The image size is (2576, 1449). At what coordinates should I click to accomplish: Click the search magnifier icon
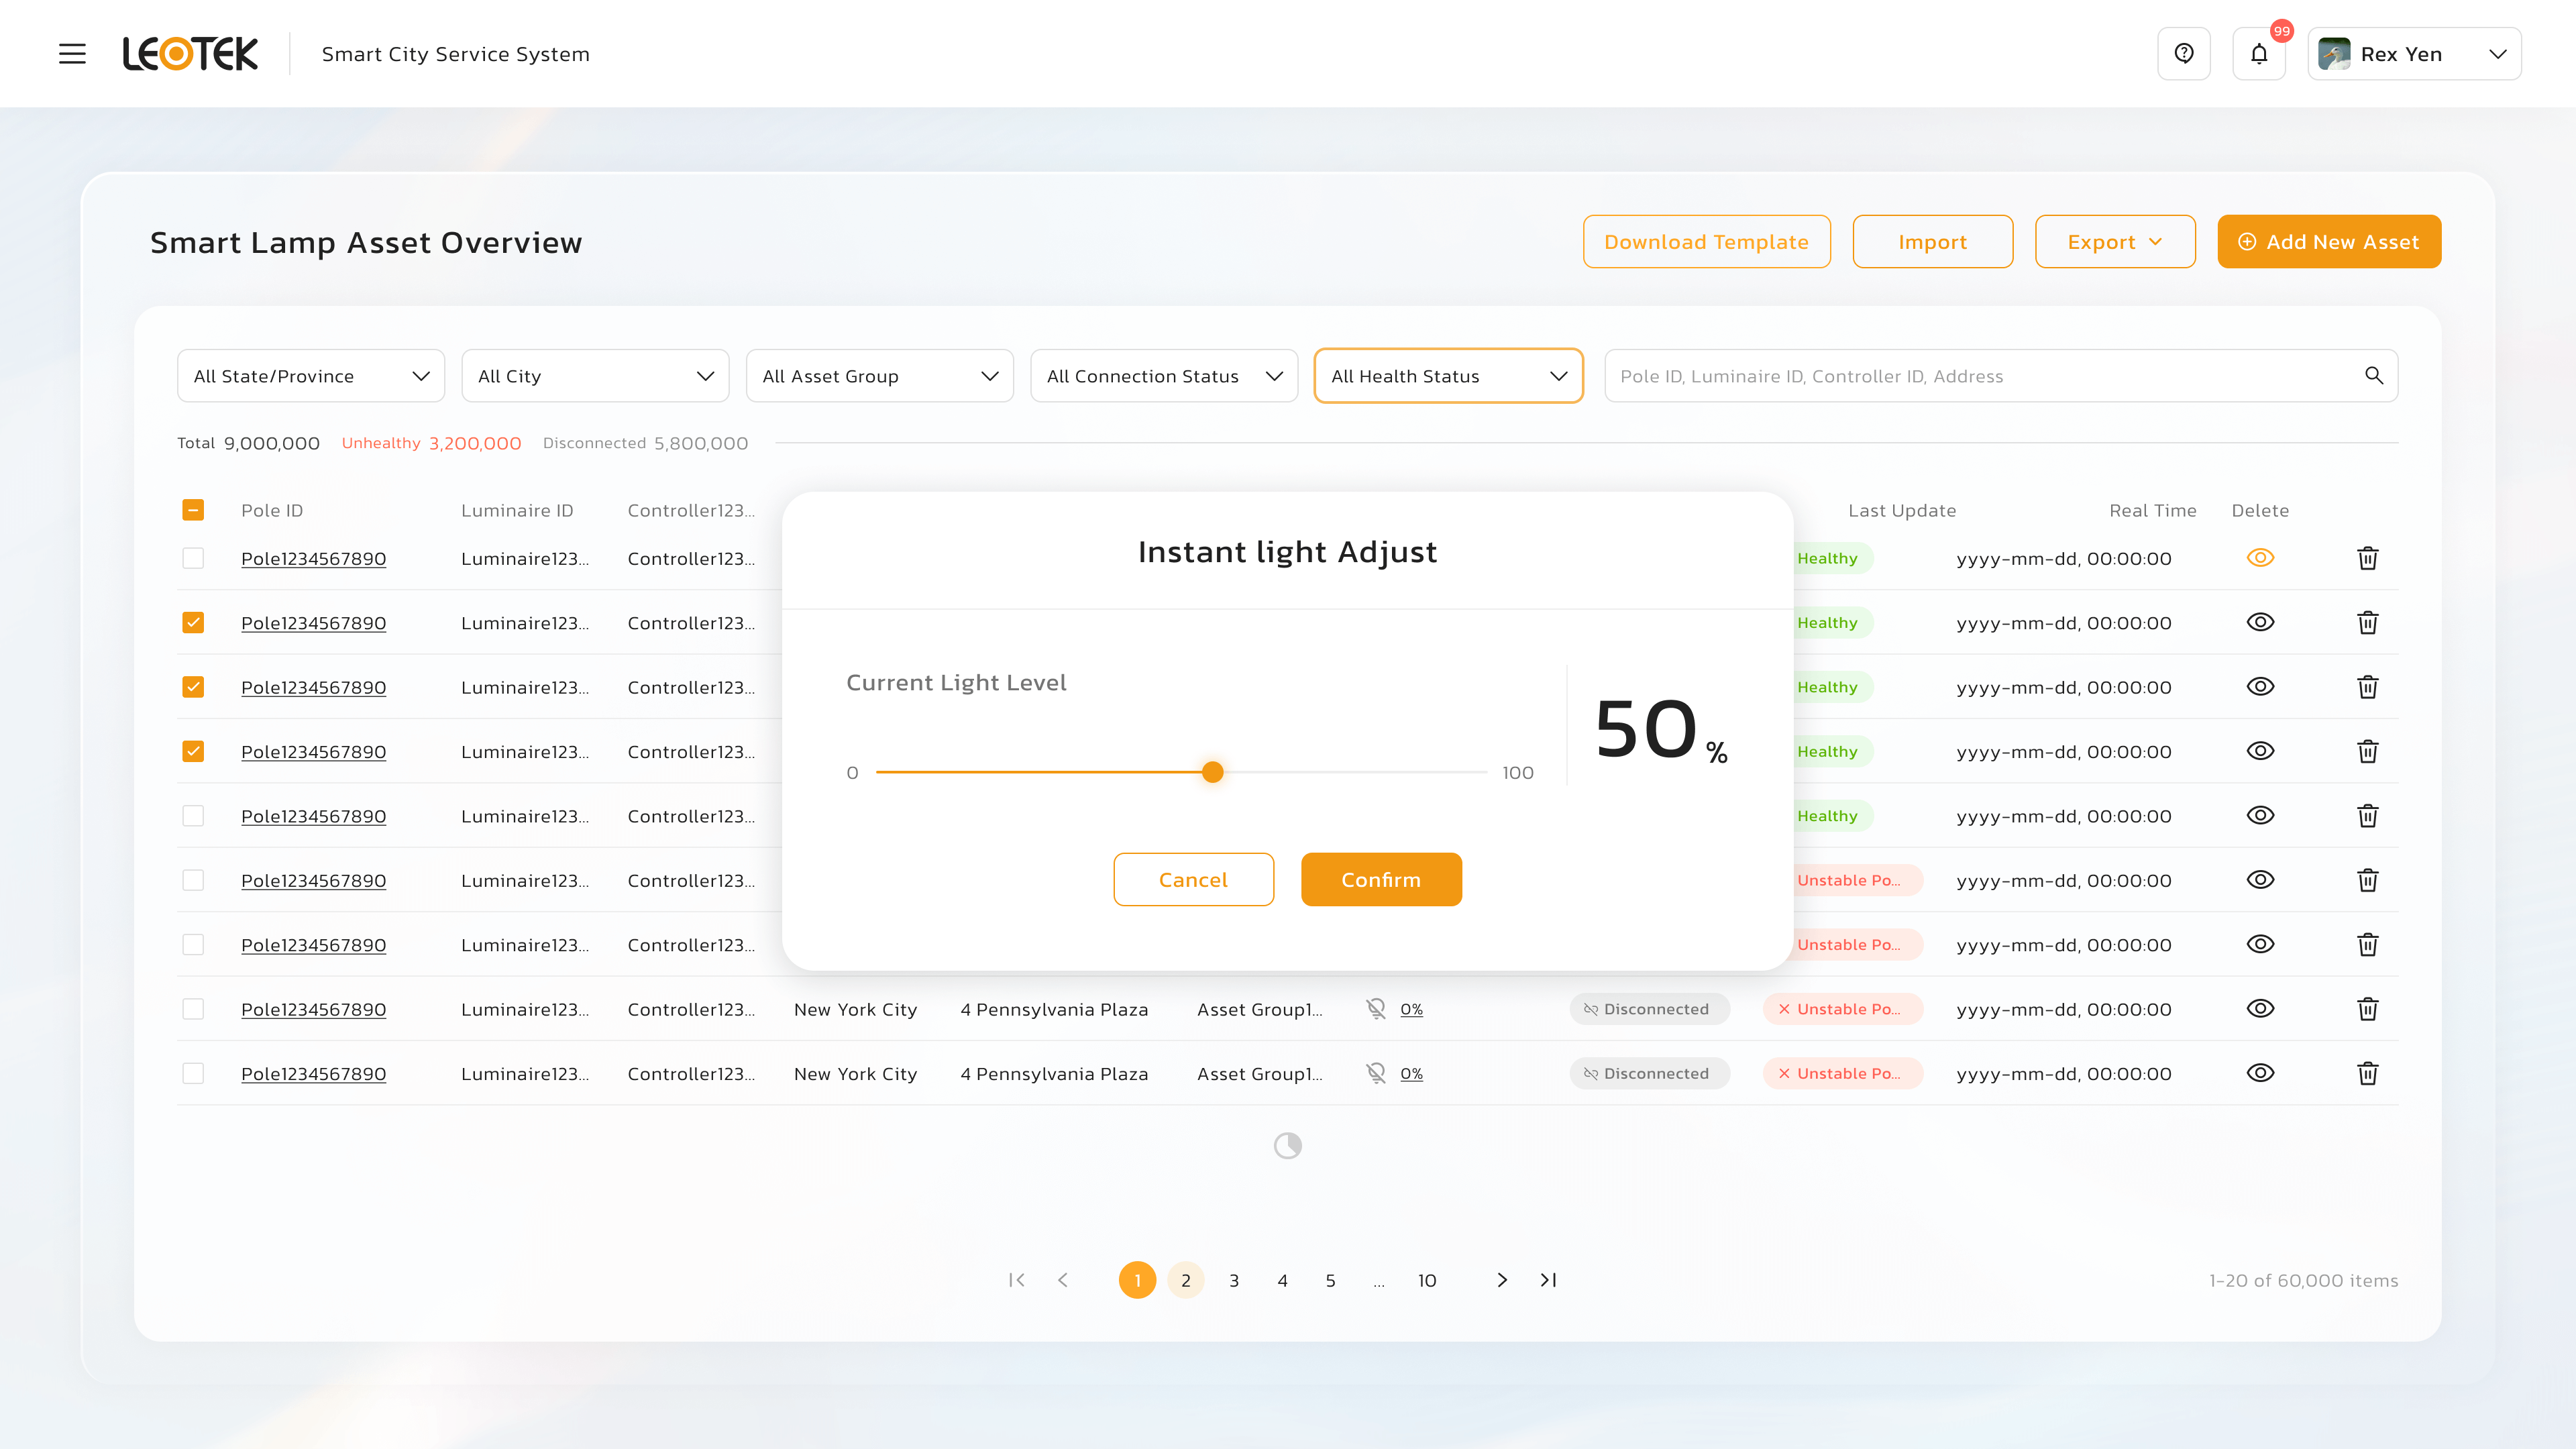tap(2374, 376)
